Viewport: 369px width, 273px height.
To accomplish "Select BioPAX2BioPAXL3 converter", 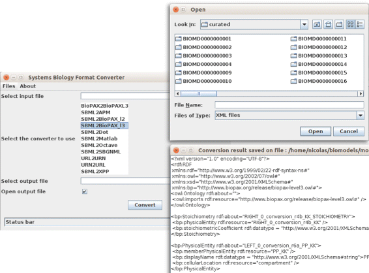I will coord(104,106).
